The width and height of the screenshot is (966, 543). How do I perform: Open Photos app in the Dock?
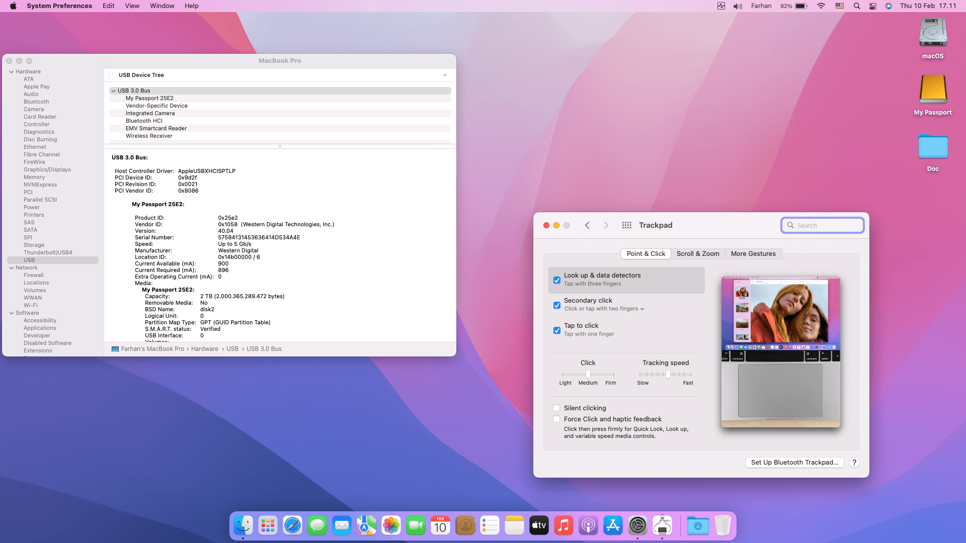391,525
